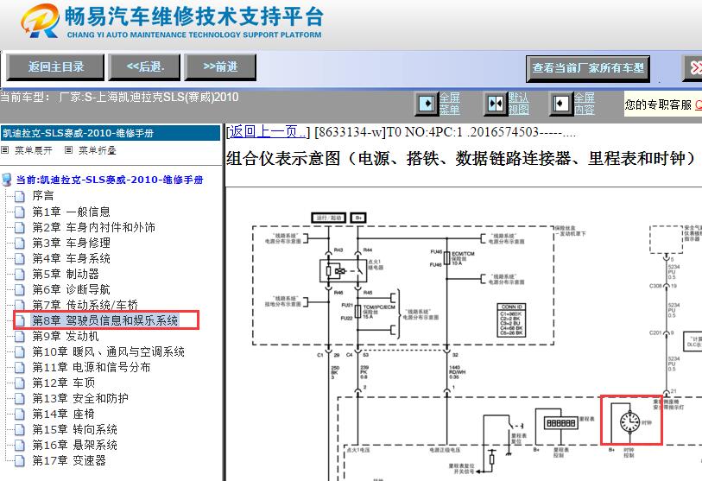This screenshot has height=481, width=702.
Task: Open 第16章 悬架系统
Action: tap(74, 446)
